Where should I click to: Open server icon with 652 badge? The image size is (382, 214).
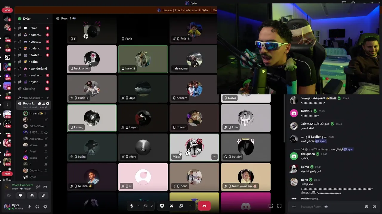click(x=7, y=114)
